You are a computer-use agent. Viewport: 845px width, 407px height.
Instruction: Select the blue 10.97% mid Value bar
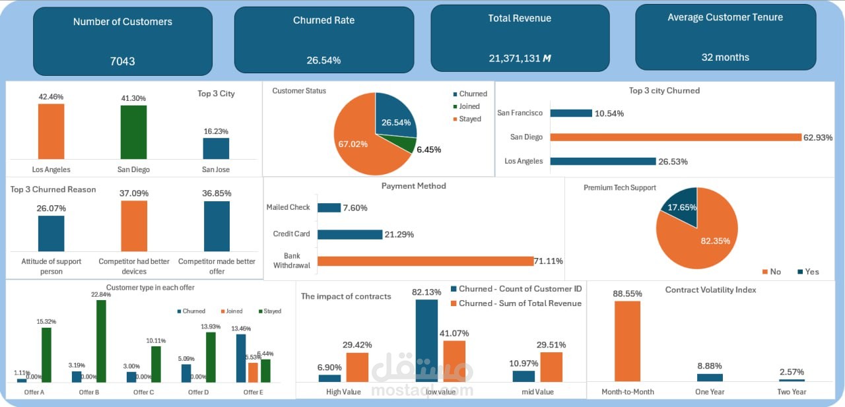[524, 376]
